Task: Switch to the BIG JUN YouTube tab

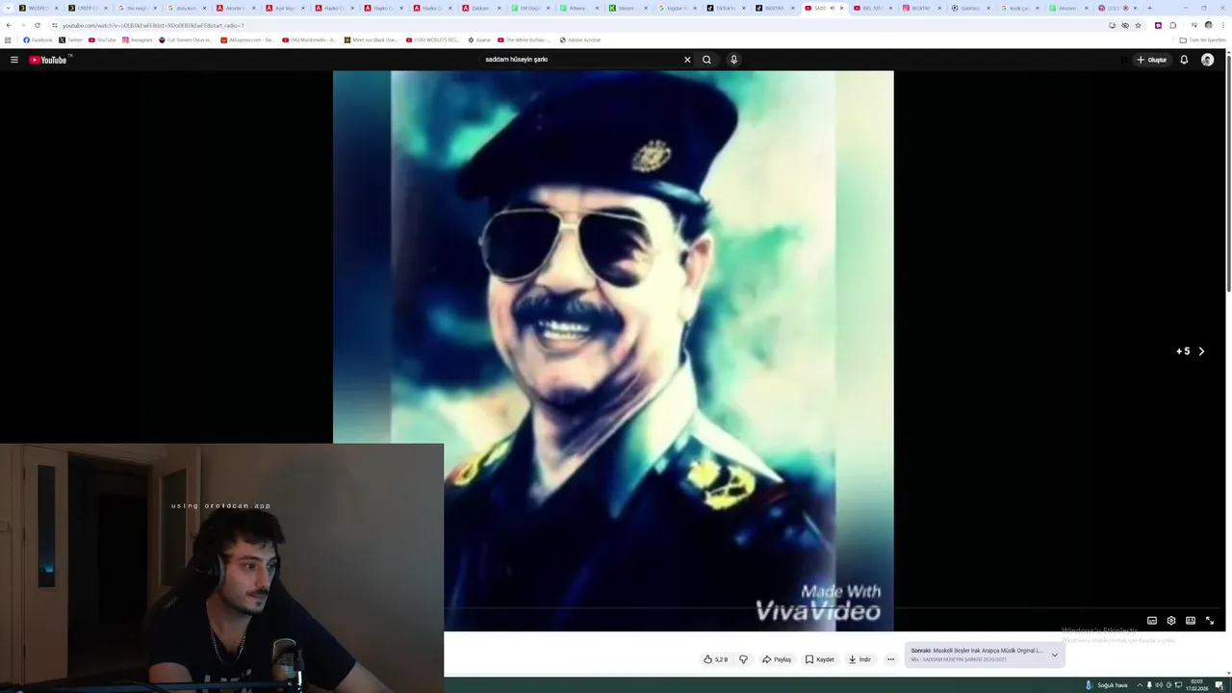Action: (873, 8)
